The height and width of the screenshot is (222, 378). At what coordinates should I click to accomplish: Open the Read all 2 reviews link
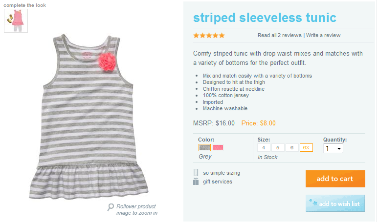click(x=280, y=35)
